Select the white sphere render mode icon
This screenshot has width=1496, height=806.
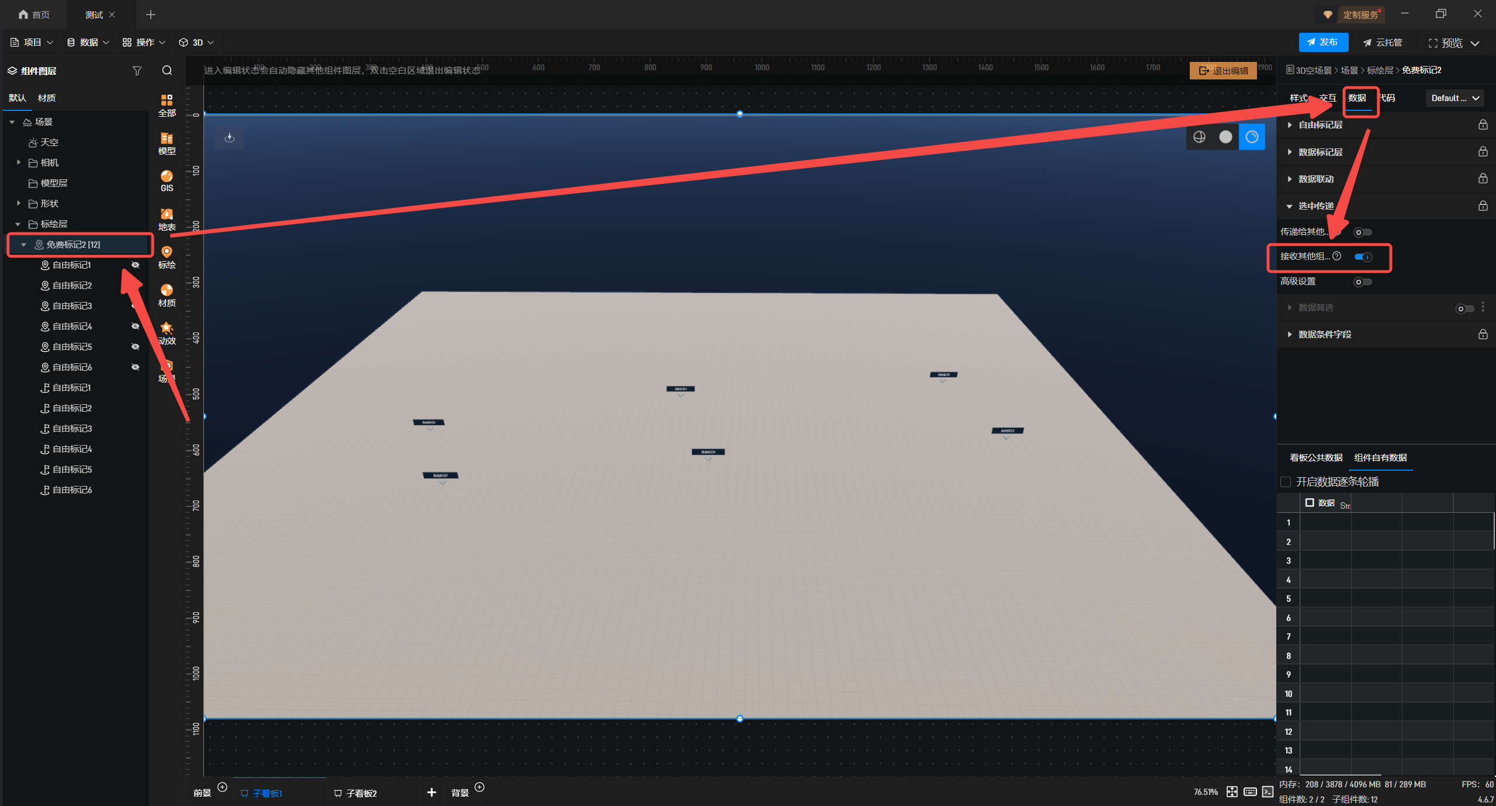1225,137
